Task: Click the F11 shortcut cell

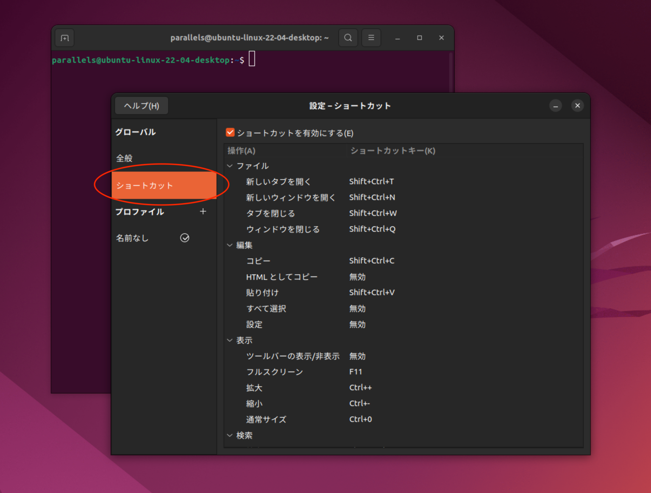Action: tap(356, 372)
